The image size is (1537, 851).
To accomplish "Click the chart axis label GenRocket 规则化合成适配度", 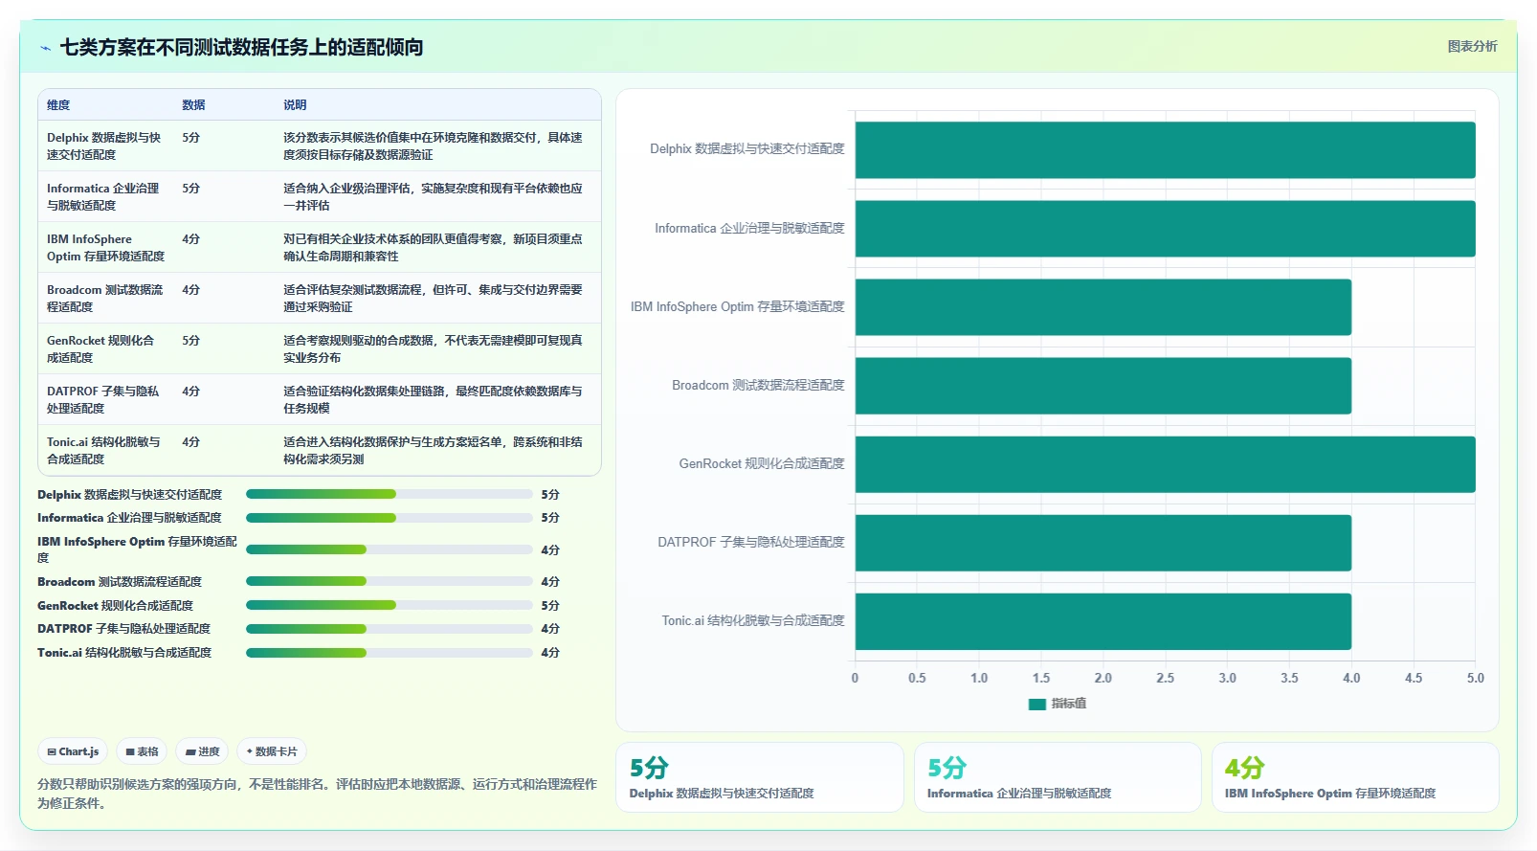I will (x=762, y=463).
